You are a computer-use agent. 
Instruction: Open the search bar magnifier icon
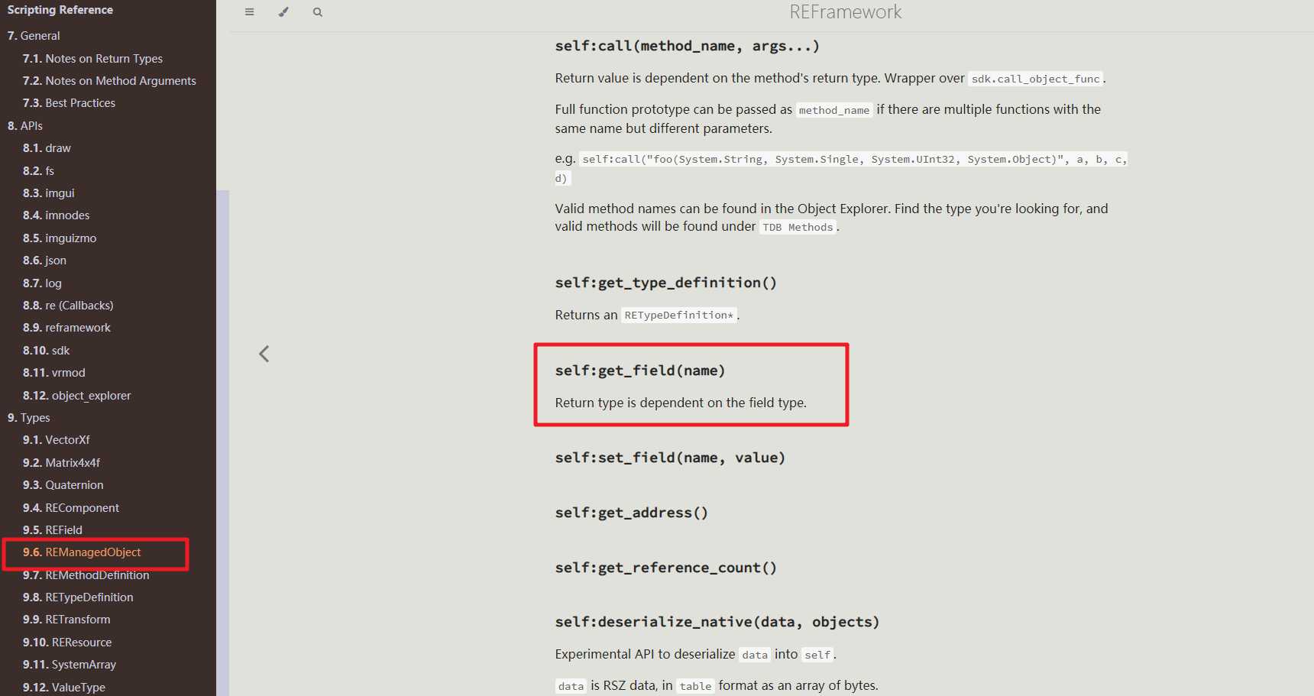(x=318, y=12)
